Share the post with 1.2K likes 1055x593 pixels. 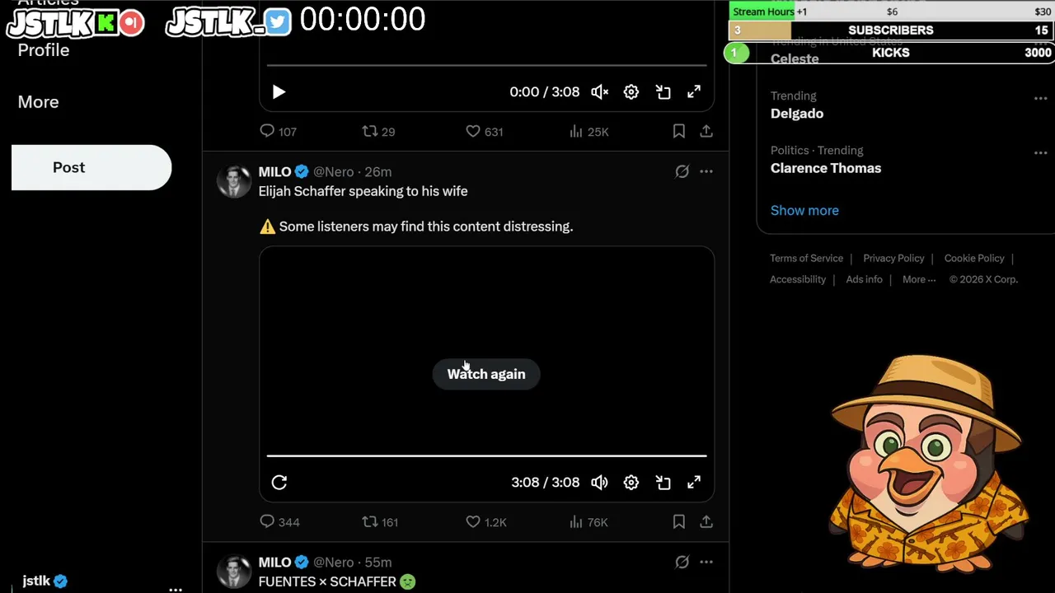[706, 521]
